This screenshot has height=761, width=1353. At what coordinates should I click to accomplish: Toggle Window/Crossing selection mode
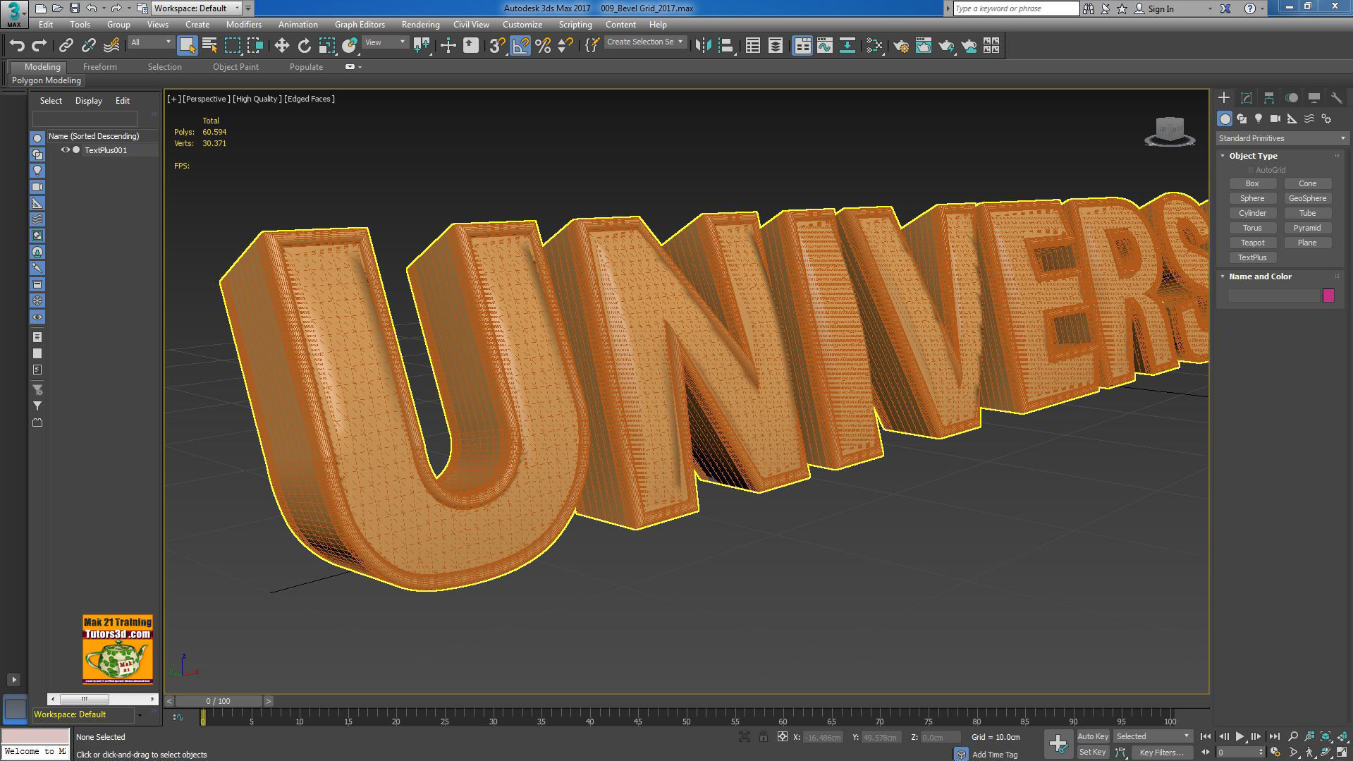[x=255, y=46]
